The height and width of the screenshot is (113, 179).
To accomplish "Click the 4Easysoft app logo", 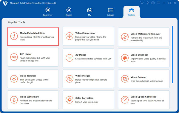I will point(5,3).
